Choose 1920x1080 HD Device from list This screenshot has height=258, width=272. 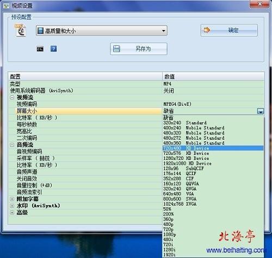click(213, 164)
